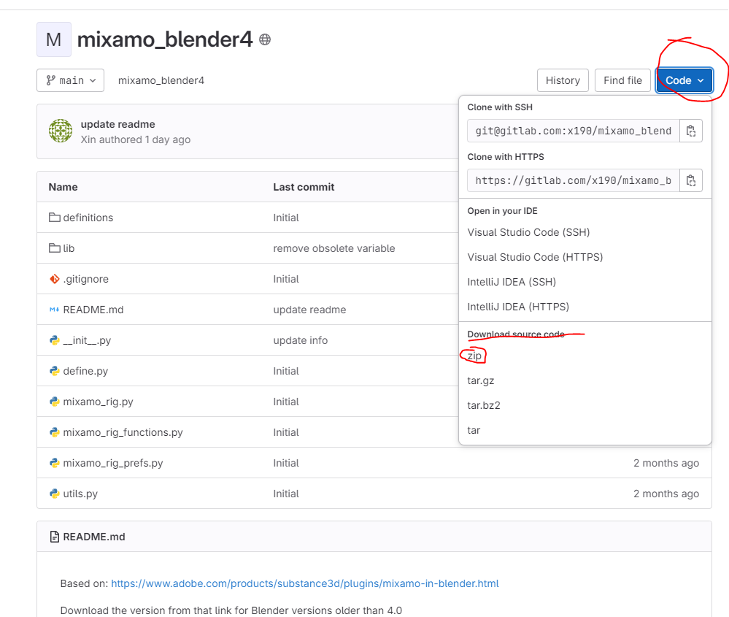Click the branch icon in main selector
729x617 pixels.
pos(50,80)
